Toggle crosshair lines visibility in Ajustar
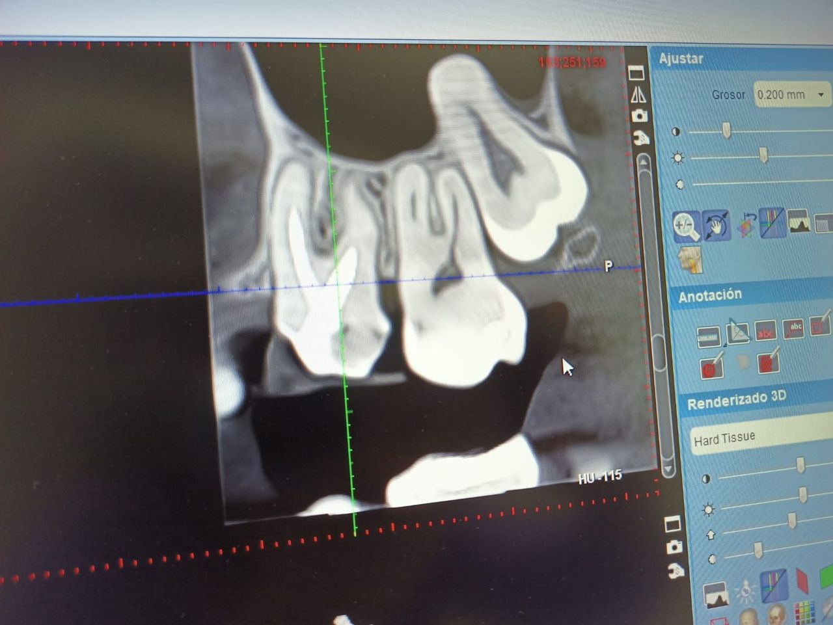 click(772, 223)
